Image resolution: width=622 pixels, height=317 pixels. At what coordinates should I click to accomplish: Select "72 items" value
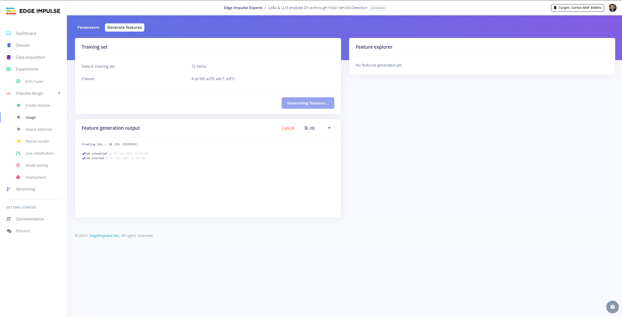199,66
